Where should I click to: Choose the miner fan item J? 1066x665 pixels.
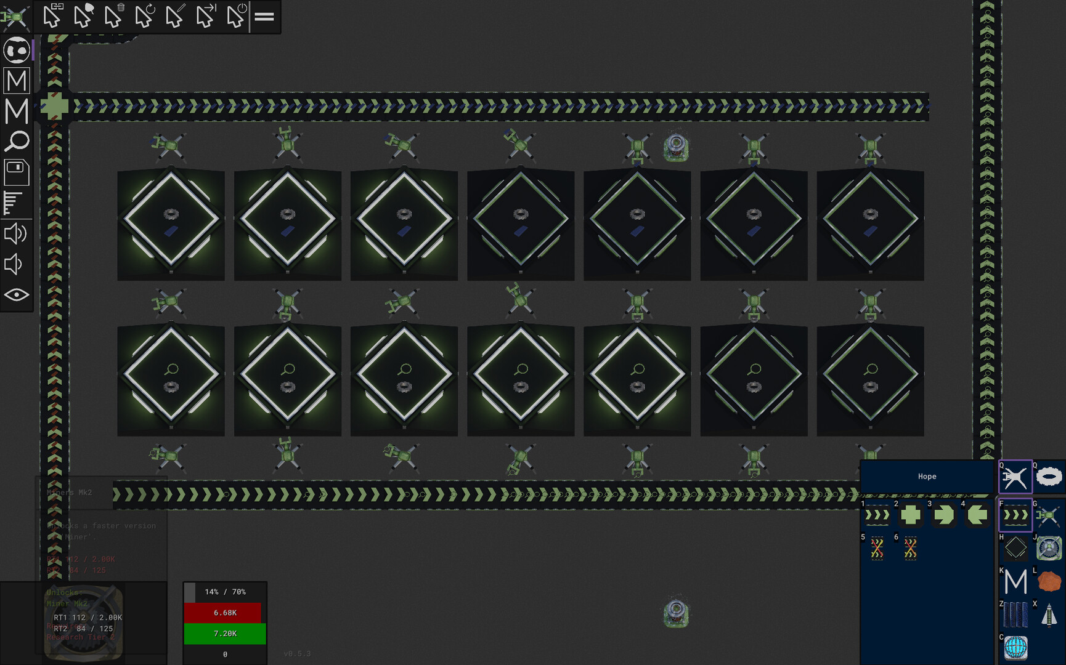point(1049,548)
